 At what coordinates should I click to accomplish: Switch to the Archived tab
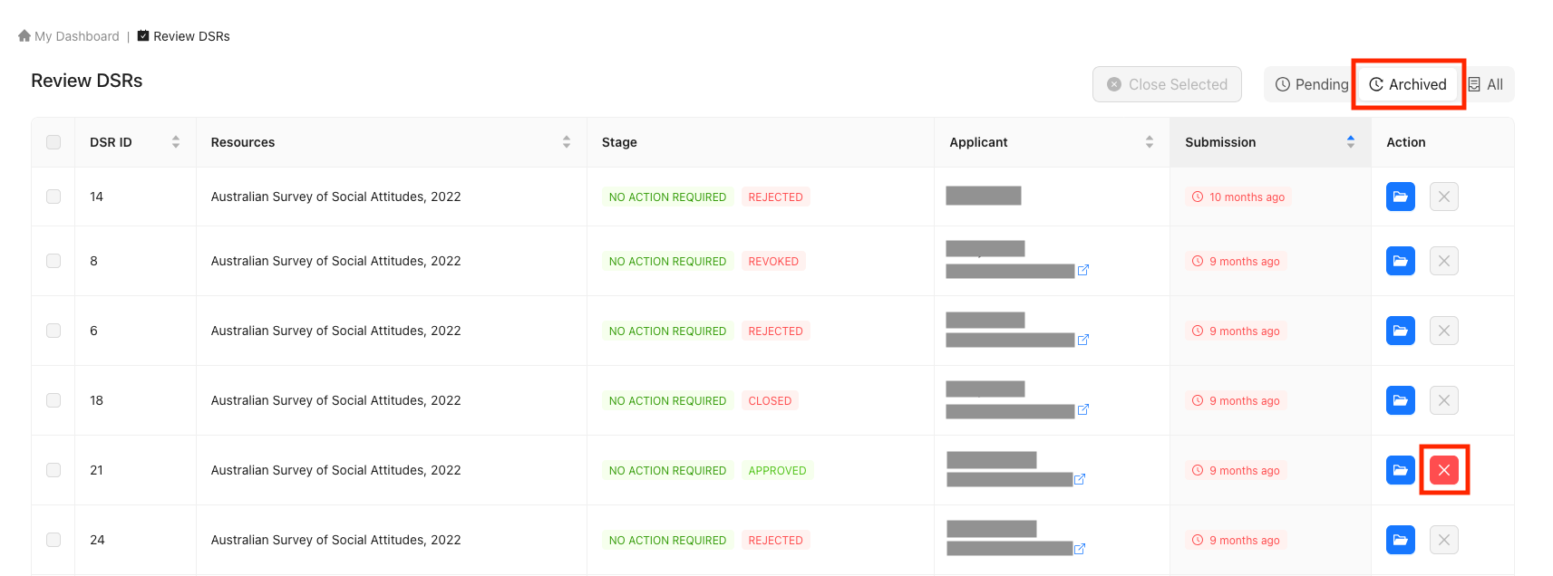[1408, 84]
